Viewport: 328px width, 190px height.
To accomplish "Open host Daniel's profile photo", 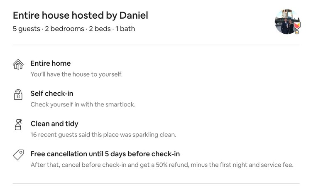I will [286, 21].
